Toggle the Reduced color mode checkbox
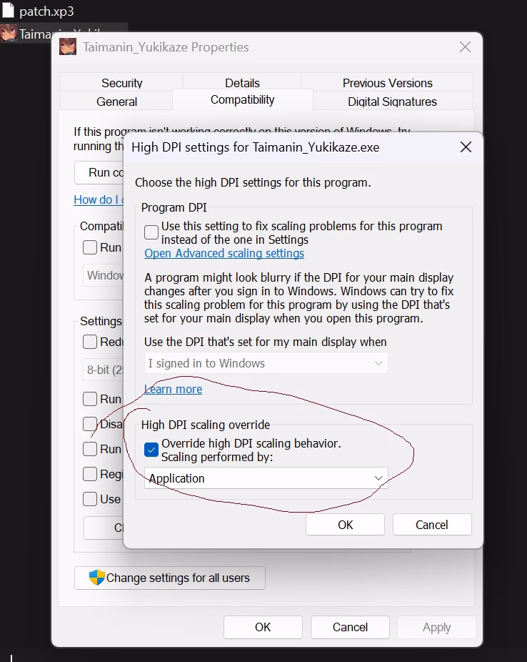Screen dimensions: 527x662 click(x=90, y=342)
